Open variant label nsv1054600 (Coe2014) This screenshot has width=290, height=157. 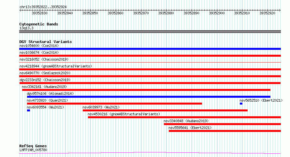click(x=39, y=46)
